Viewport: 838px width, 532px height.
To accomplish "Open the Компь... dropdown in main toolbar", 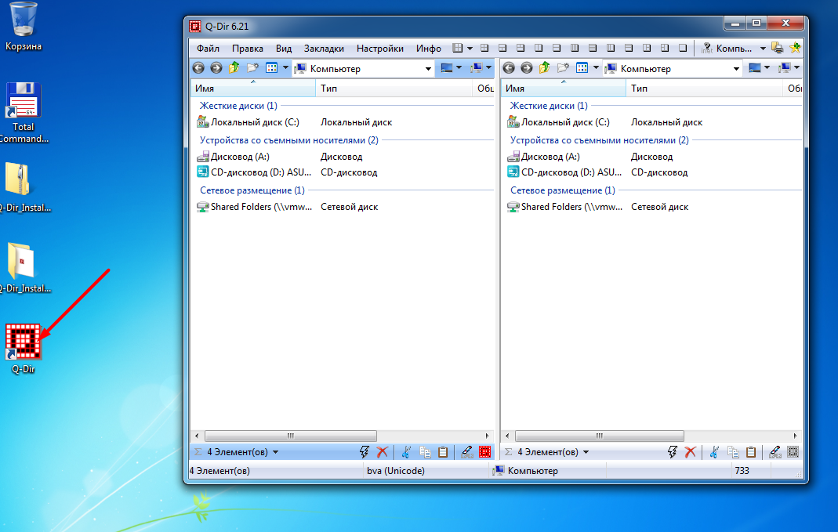I will coord(763,48).
